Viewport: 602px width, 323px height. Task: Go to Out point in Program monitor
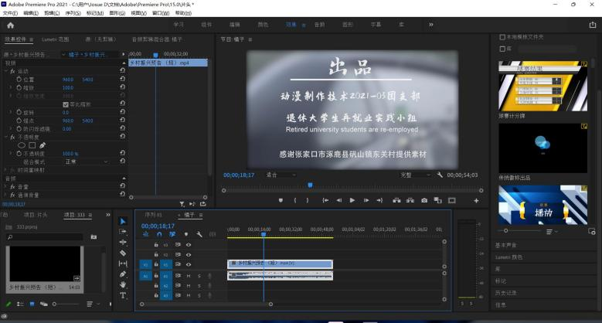tap(379, 200)
